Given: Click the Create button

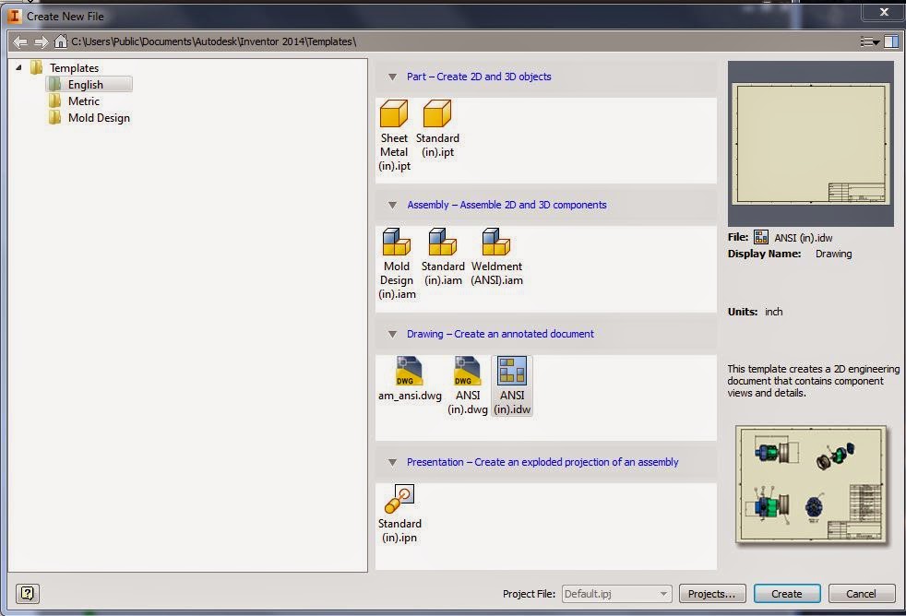Looking at the screenshot, I should tap(786, 594).
